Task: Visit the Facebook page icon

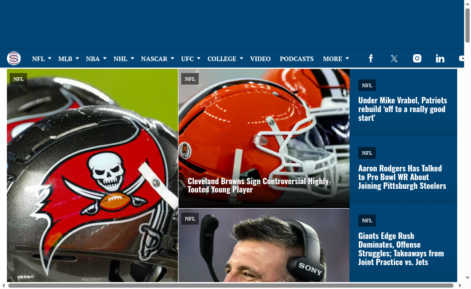Action: pyautogui.click(x=371, y=58)
